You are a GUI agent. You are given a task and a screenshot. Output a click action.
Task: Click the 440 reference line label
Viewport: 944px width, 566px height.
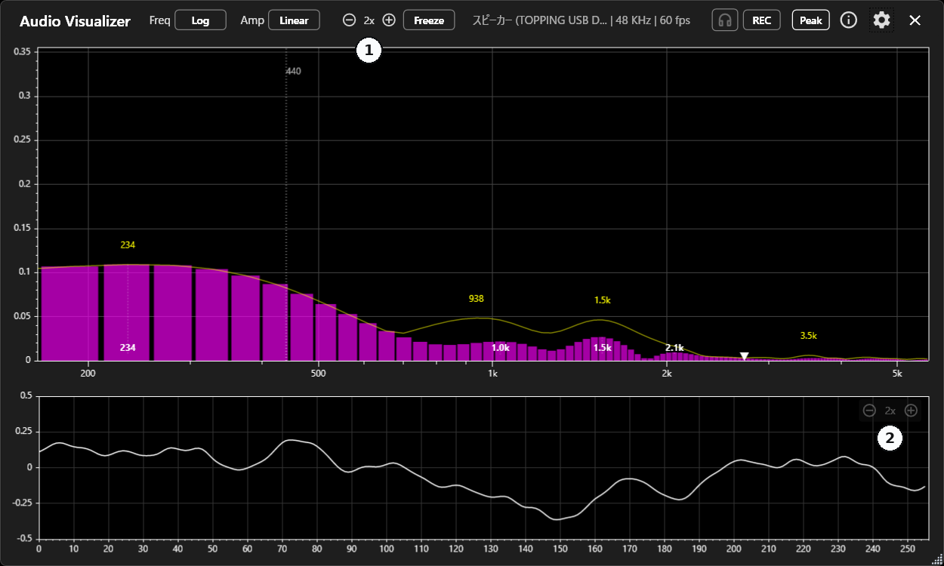294,72
